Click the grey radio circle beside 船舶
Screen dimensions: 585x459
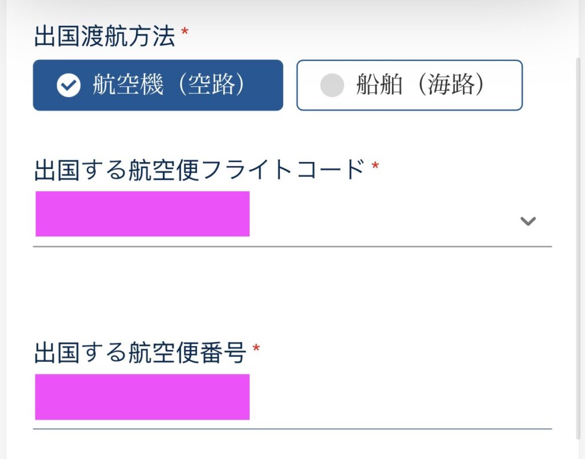coord(332,85)
